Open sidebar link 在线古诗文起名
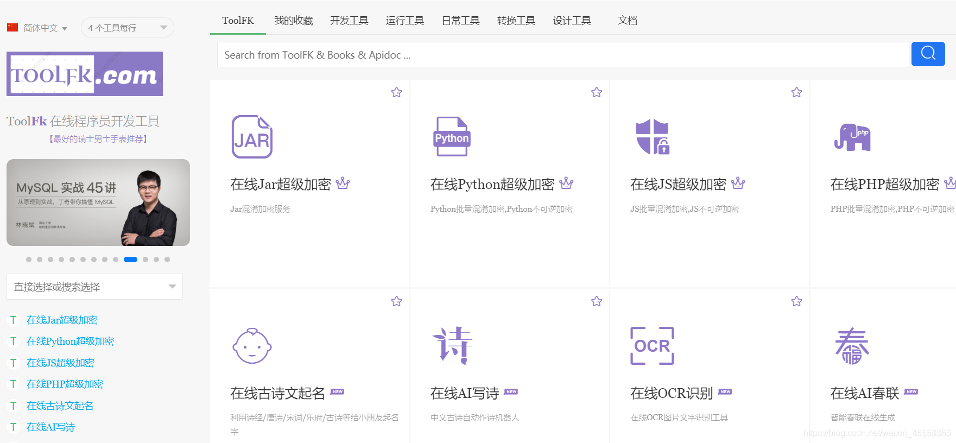Viewport: 956px width, 443px height. pyautogui.click(x=60, y=406)
